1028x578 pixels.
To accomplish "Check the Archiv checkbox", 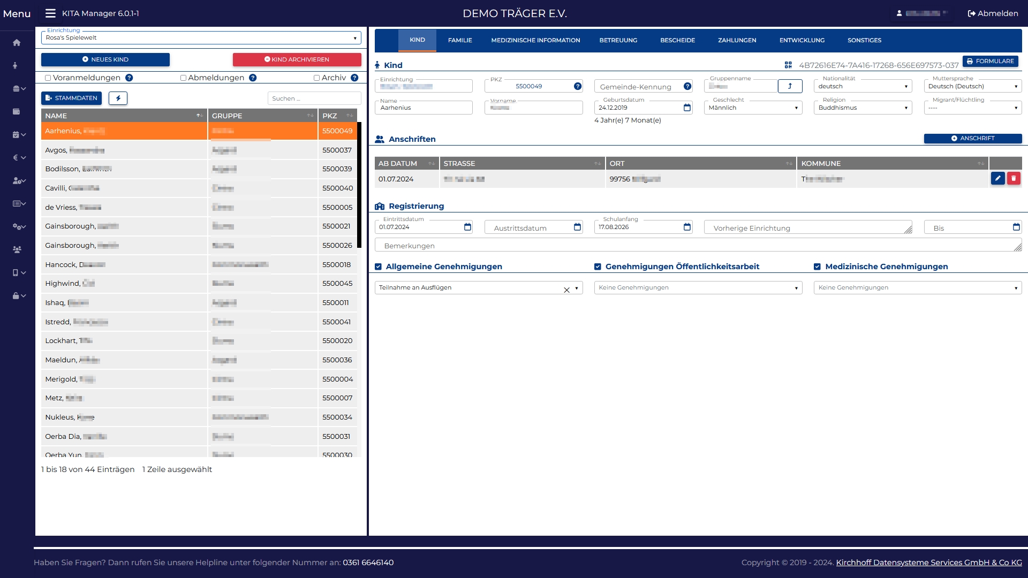I will tap(317, 78).
